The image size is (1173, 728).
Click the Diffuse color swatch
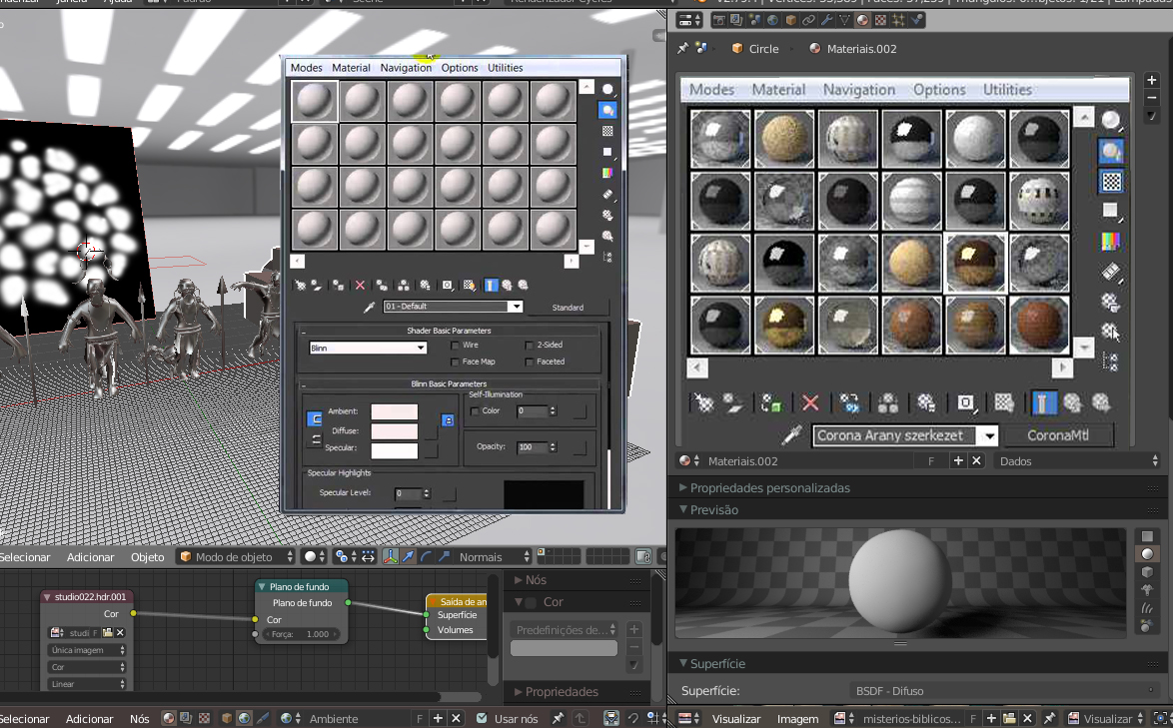[x=395, y=431]
